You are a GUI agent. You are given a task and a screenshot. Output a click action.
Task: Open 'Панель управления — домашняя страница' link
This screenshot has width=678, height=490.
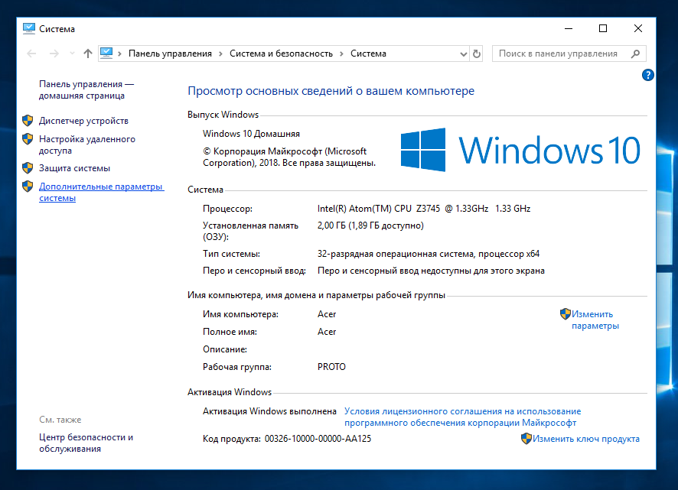pyautogui.click(x=86, y=90)
